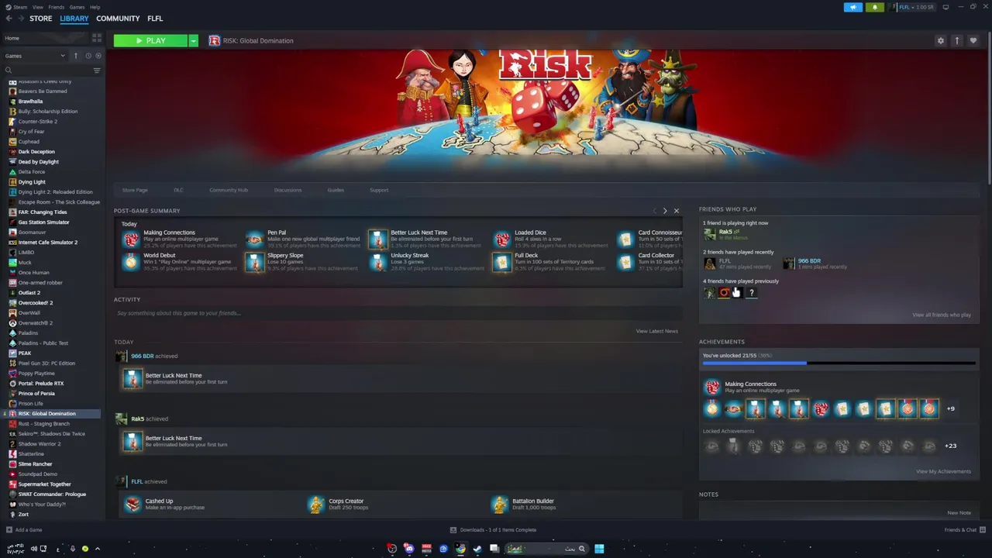Toggle sort by recent activity clock icon
The height and width of the screenshot is (558, 992).
click(x=88, y=56)
